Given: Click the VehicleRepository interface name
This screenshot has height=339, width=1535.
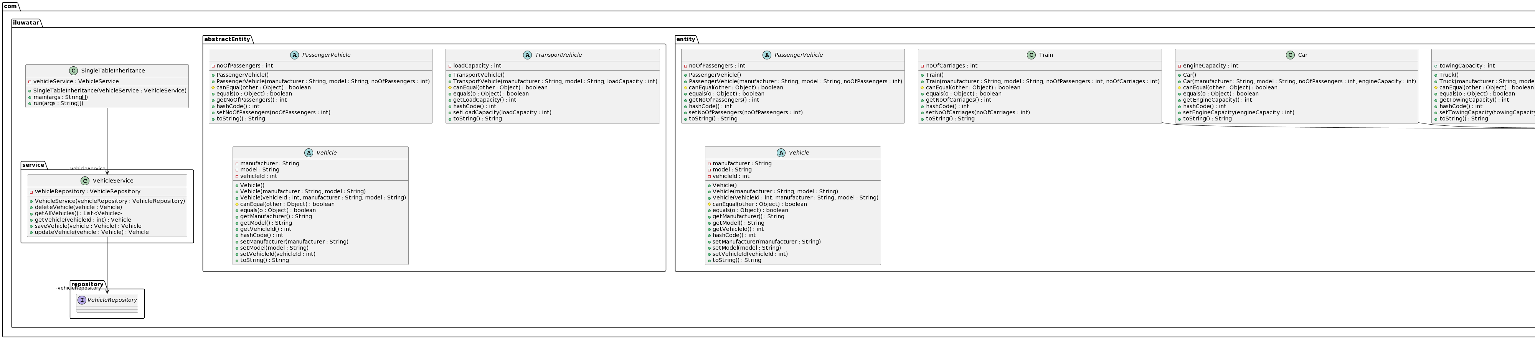Looking at the screenshot, I should tap(112, 300).
